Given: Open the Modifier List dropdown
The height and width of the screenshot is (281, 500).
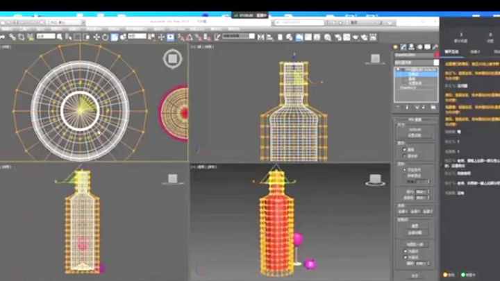Looking at the screenshot, I should 416,62.
